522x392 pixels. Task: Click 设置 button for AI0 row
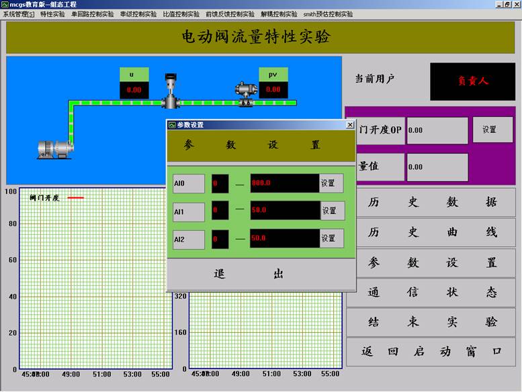click(331, 183)
